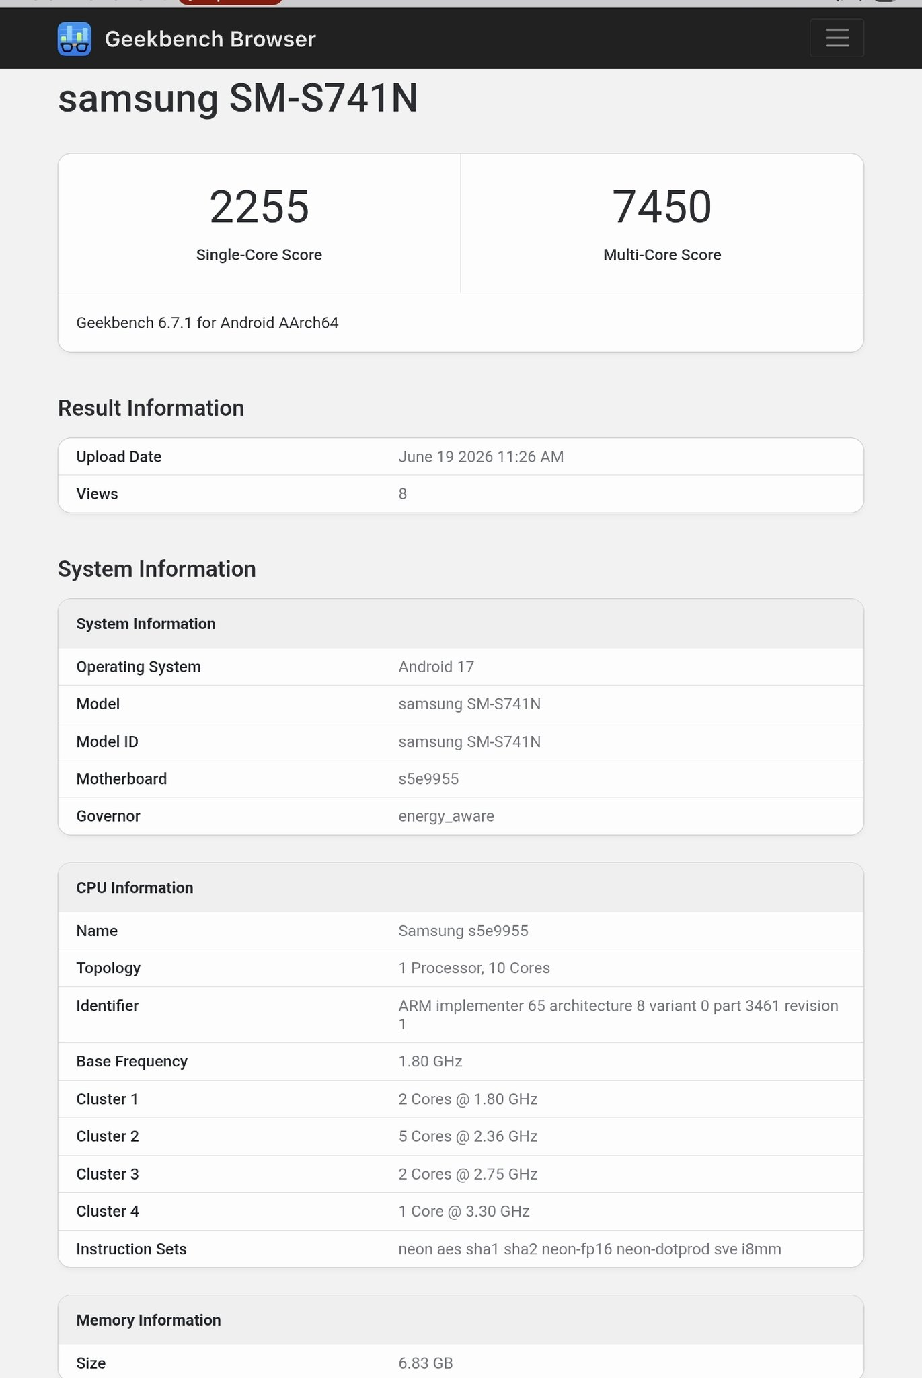The image size is (922, 1378).
Task: Click the Model ID row label
Action: tap(107, 741)
